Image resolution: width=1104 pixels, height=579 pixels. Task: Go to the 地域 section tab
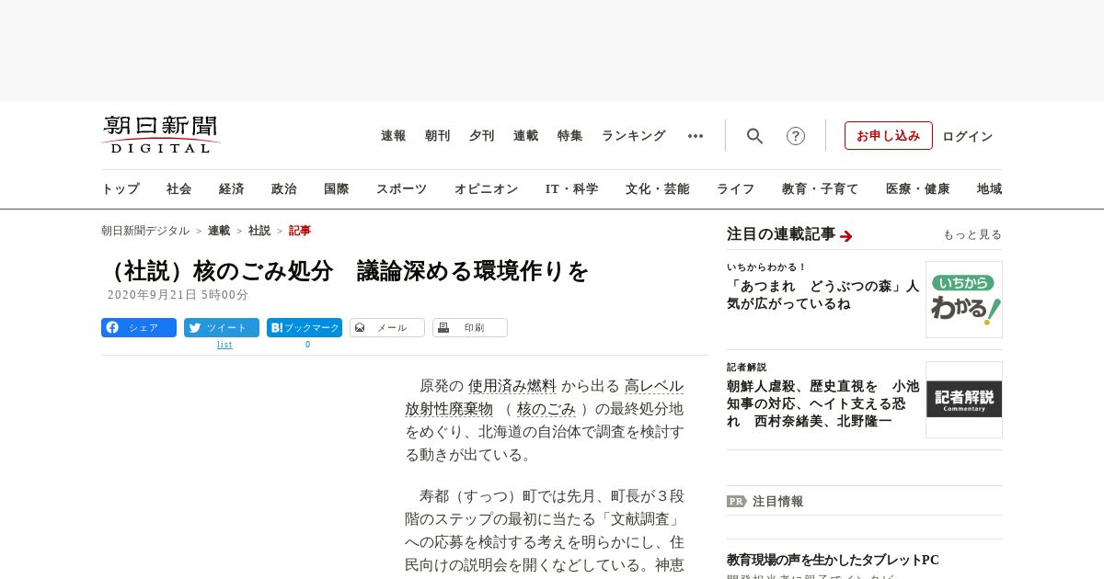[x=990, y=189]
